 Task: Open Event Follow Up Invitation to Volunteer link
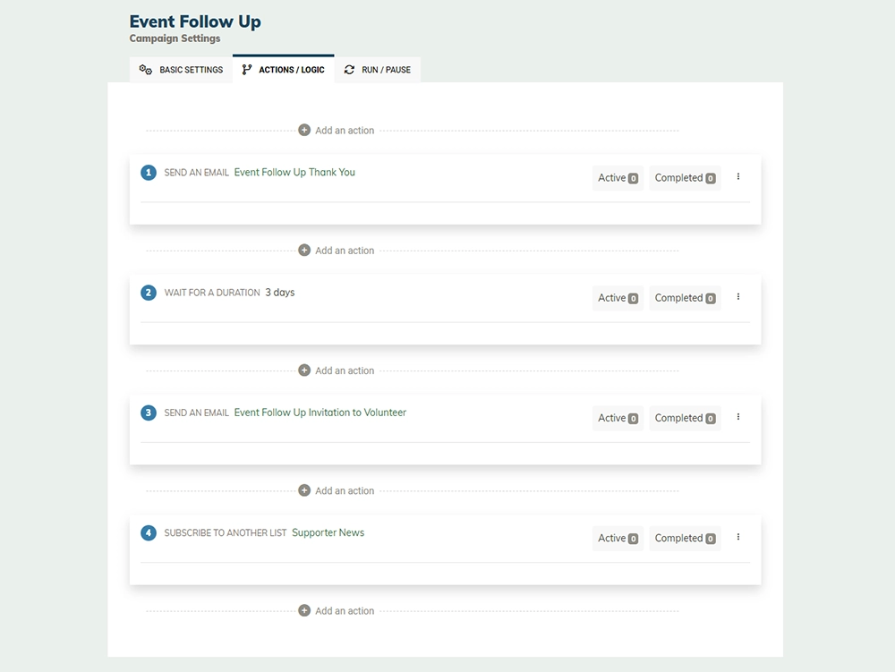click(x=320, y=413)
